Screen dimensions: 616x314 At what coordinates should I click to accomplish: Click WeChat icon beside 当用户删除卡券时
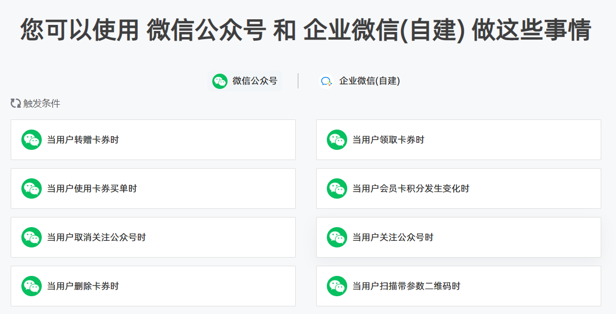pos(32,286)
